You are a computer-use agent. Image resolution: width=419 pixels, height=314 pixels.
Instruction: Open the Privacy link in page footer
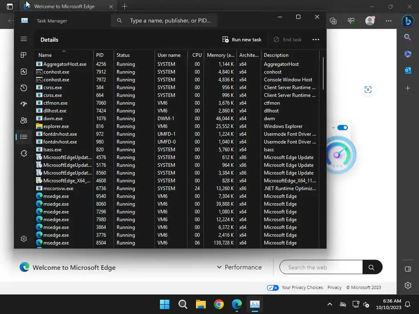[334, 287]
